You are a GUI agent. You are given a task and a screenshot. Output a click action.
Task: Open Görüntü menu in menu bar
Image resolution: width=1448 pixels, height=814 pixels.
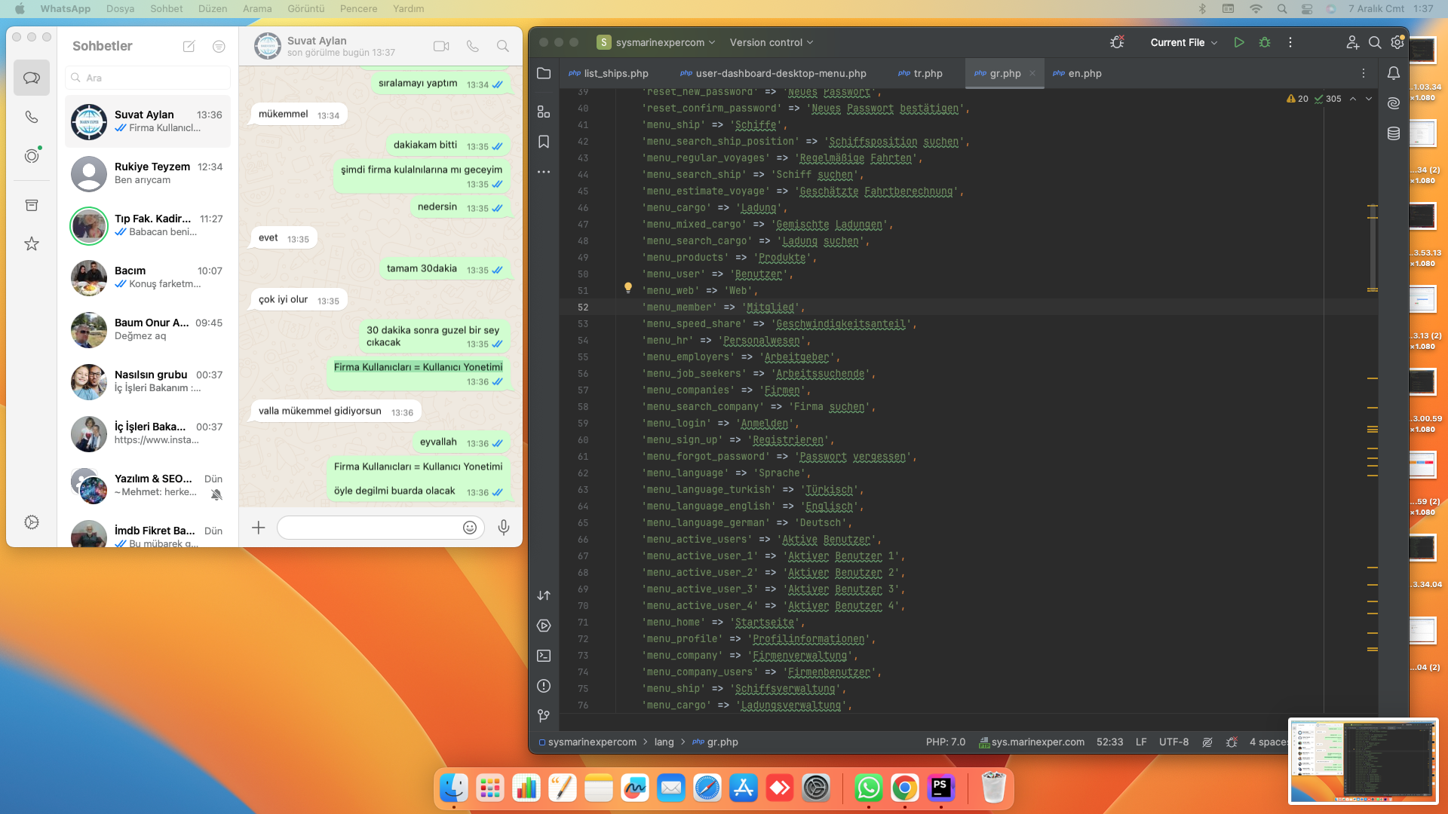tap(306, 8)
